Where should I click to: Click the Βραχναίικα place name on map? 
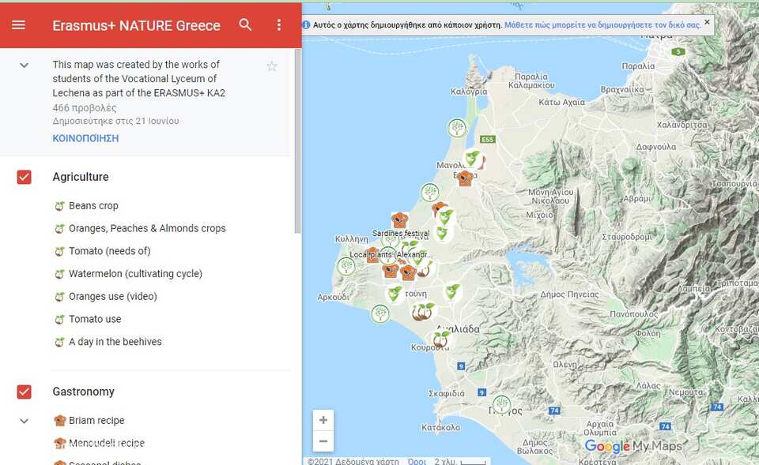coord(622,89)
